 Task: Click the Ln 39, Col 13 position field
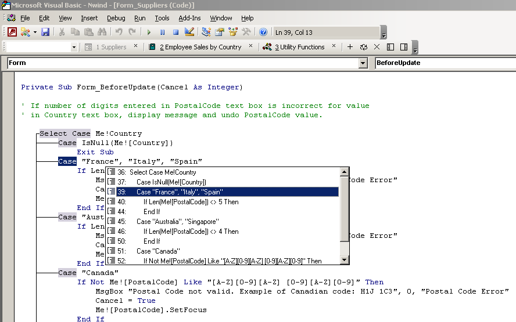(x=327, y=32)
